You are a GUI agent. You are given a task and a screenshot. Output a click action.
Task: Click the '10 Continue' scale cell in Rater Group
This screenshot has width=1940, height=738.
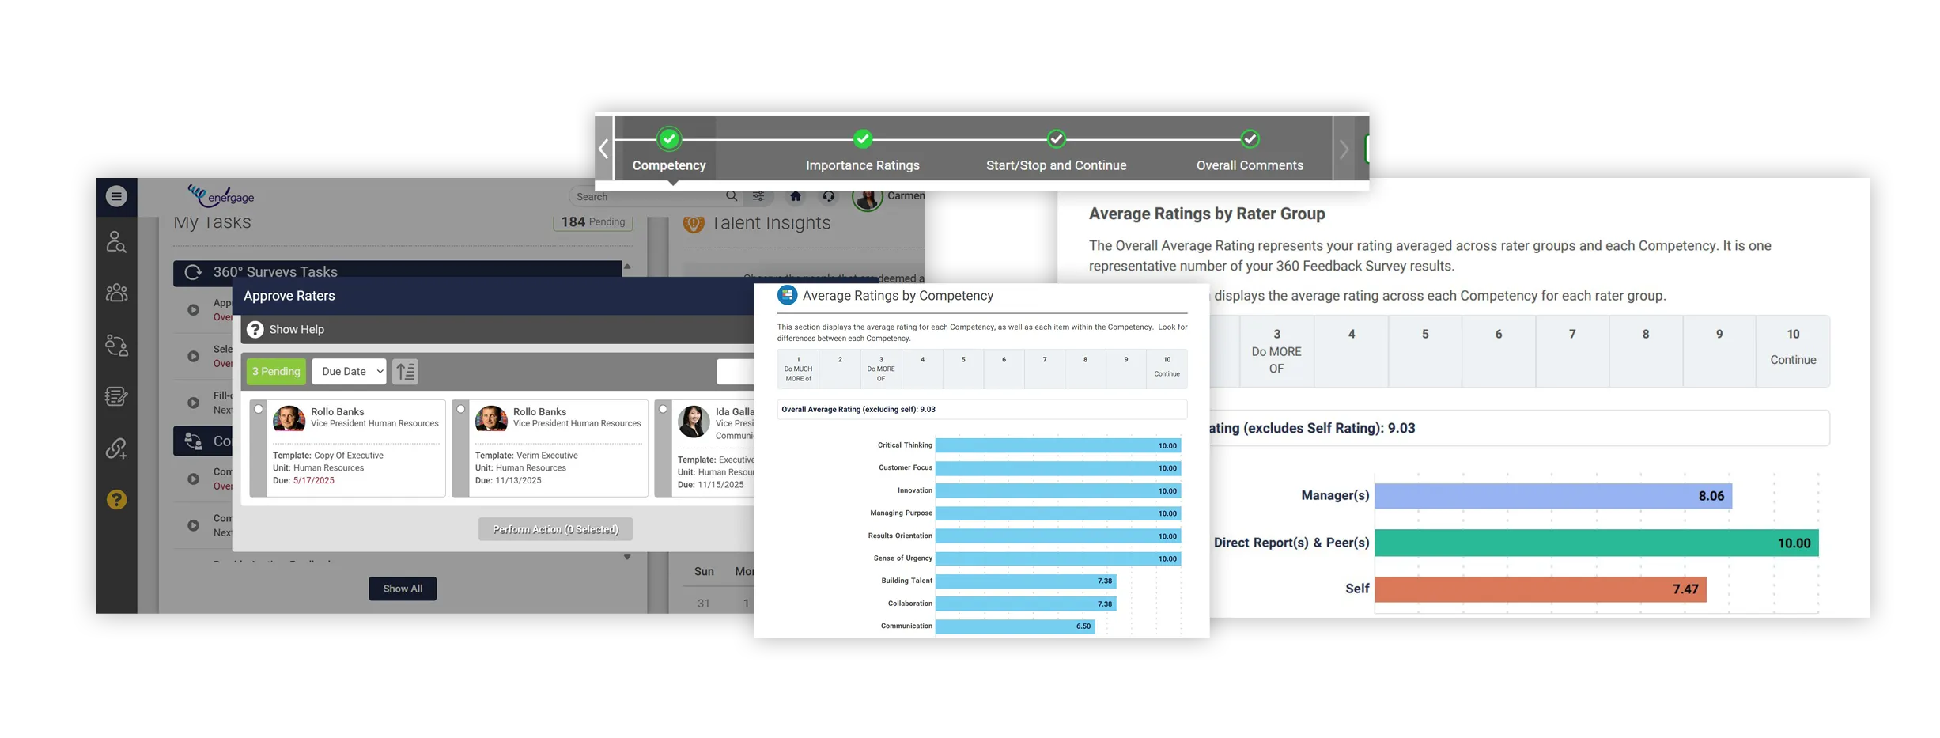point(1793,351)
